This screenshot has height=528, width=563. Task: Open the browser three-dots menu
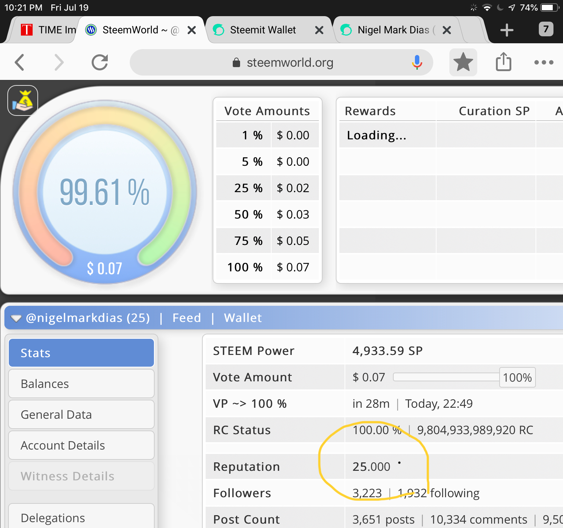544,62
